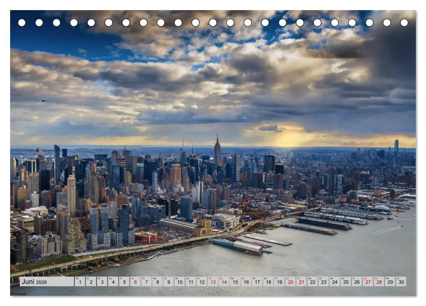Click the last date cell 30
Image resolution: width=426 pixels, height=306 pixels.
click(x=401, y=282)
